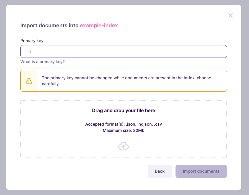The image size is (249, 195).
Task: Click the Primary key input field
Action: pos(124,51)
